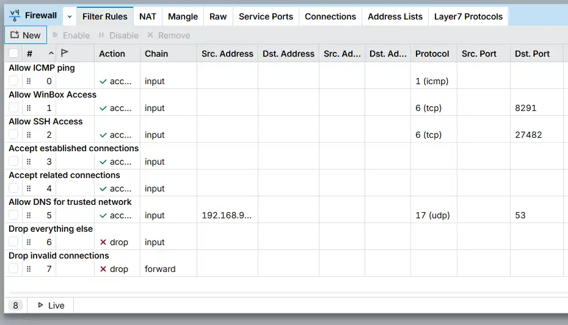Click accept checkmark icon in rule 1
This screenshot has width=568, height=325.
click(103, 108)
